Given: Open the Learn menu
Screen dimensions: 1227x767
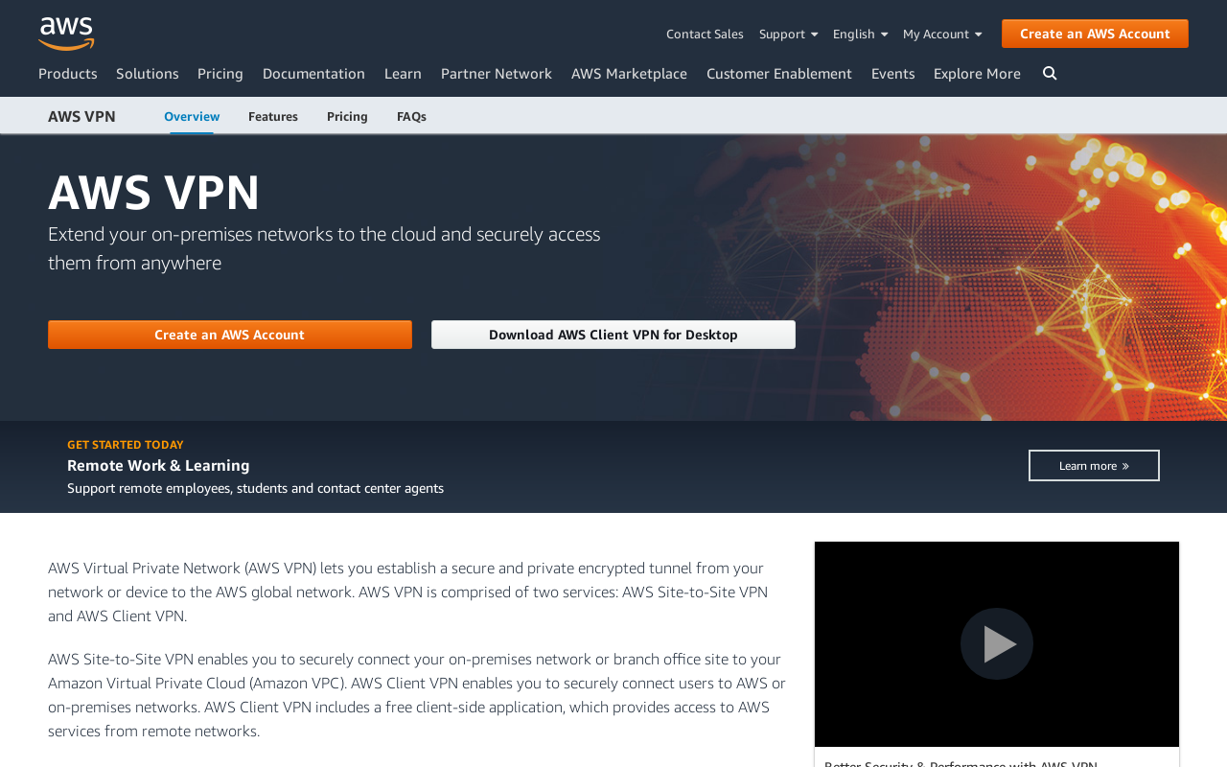Looking at the screenshot, I should [403, 74].
